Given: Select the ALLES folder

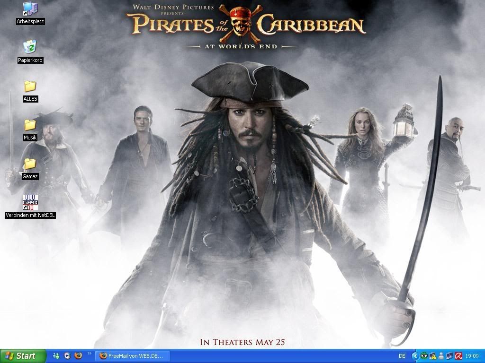Looking at the screenshot, I should [x=30, y=86].
